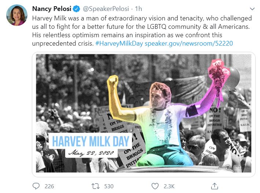Viewport: 260px width, 193px height.
Task: Click the reply speech bubble icon
Action: 36,186
